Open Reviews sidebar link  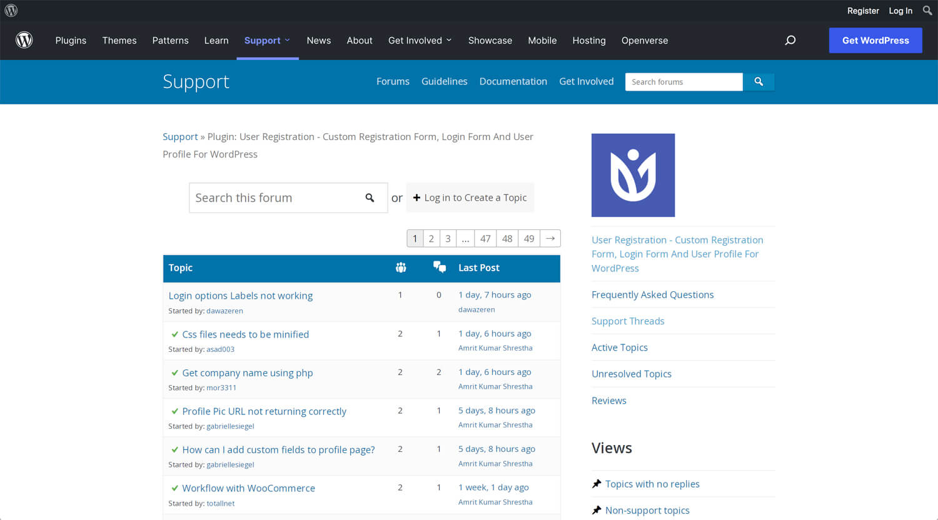coord(609,401)
